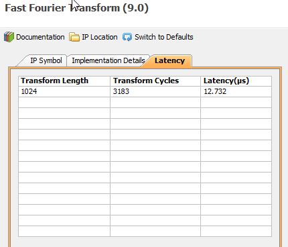This screenshot has width=288, height=247.
Task: Click the Documentation books icon
Action: [9, 37]
